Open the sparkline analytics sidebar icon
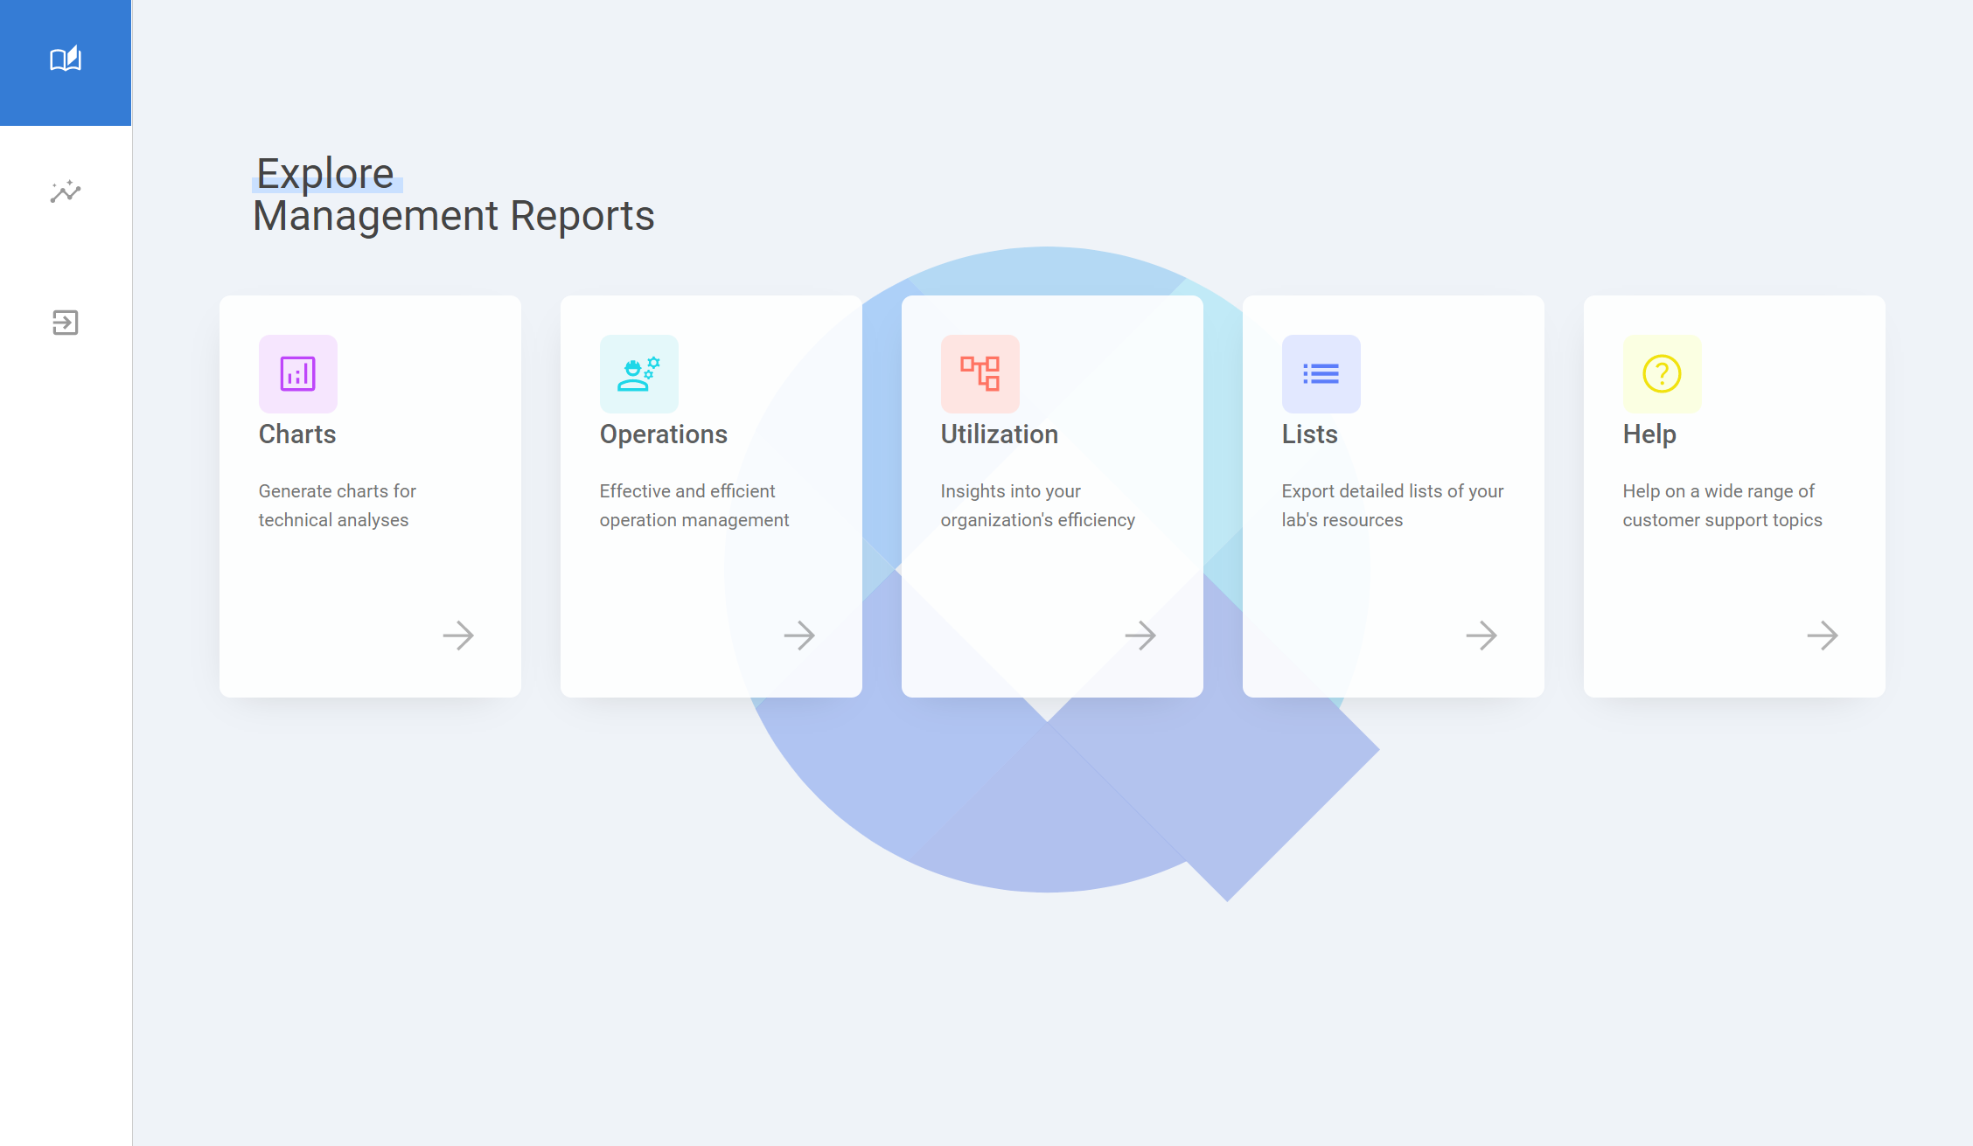 pyautogui.click(x=66, y=191)
